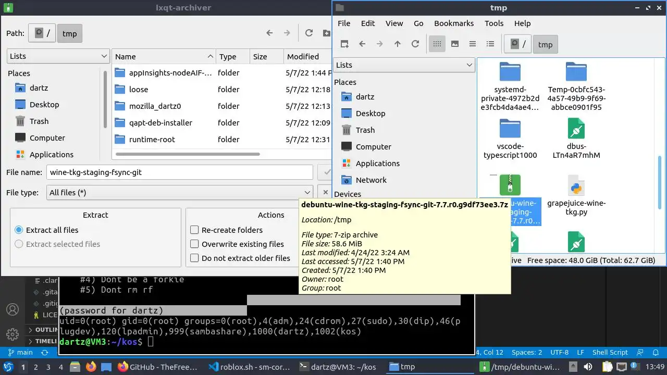Click tmp path button in archiver dialog
The image size is (667, 375).
70,33
